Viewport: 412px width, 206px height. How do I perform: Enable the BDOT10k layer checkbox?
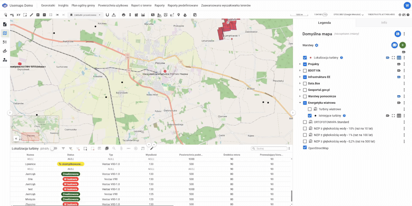(x=305, y=70)
